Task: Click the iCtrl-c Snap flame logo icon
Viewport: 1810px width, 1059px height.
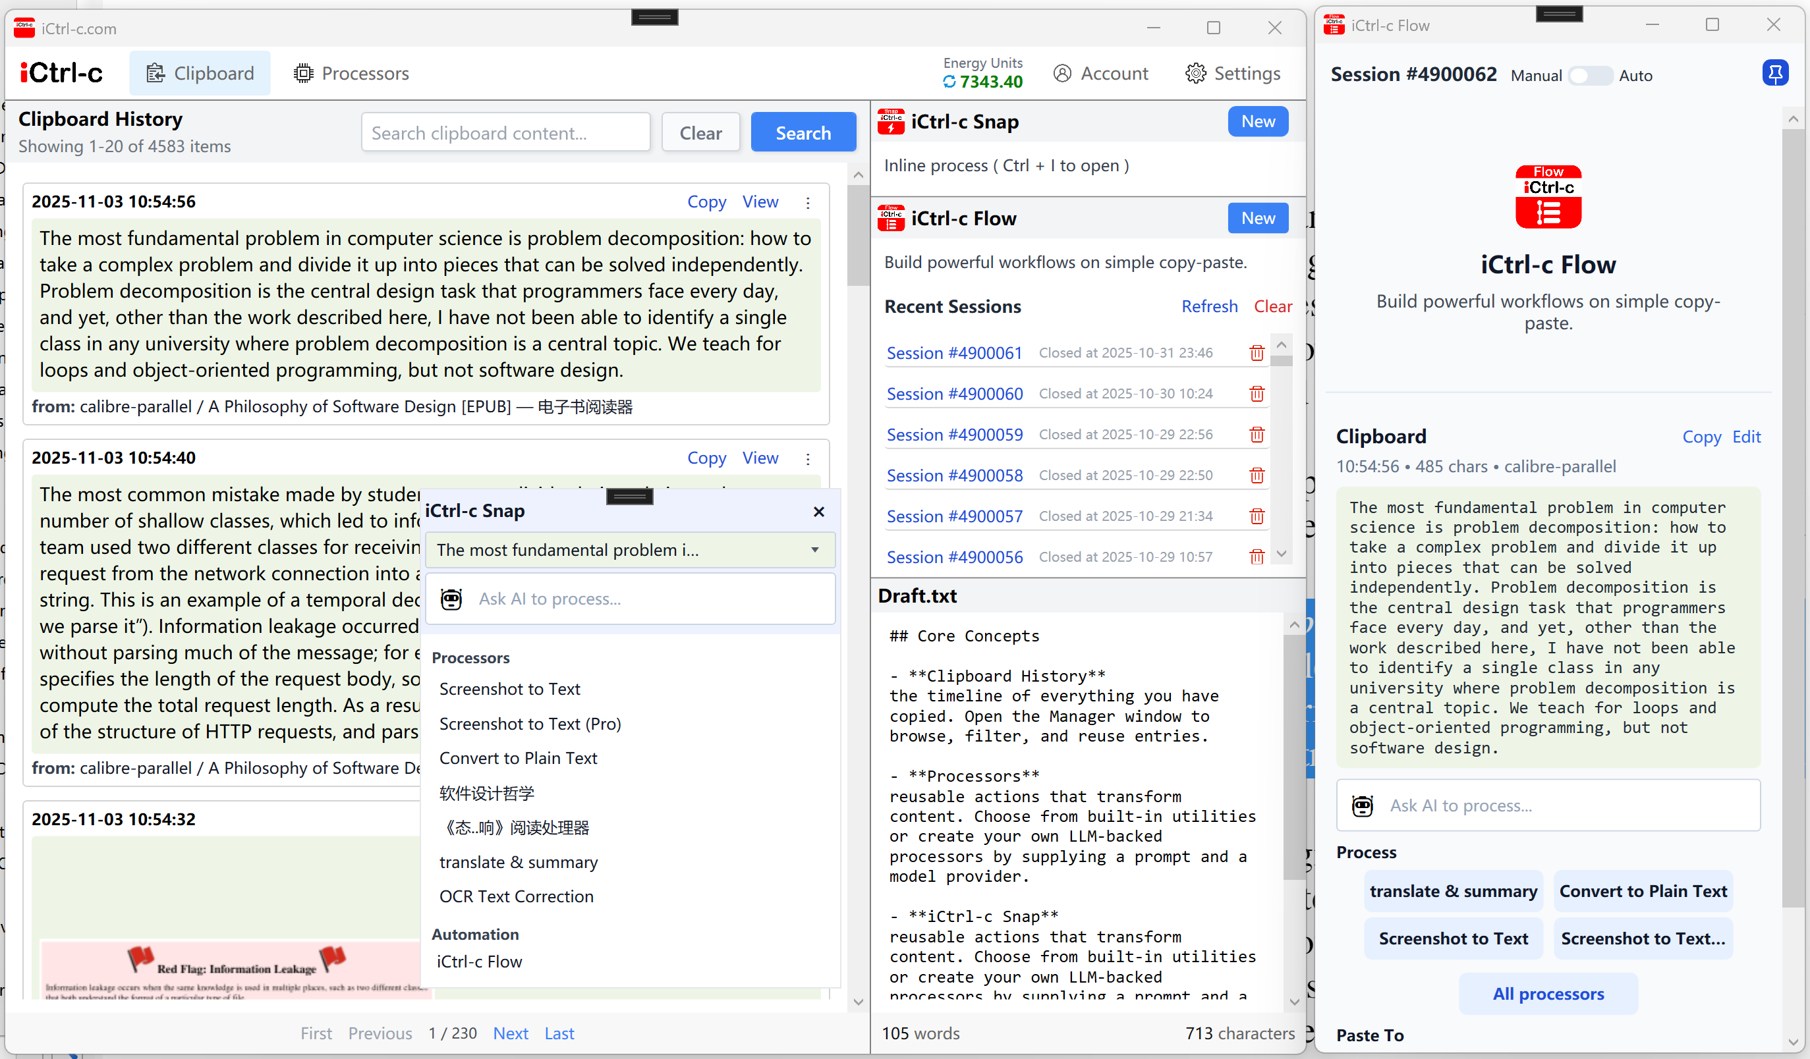Action: [x=891, y=121]
